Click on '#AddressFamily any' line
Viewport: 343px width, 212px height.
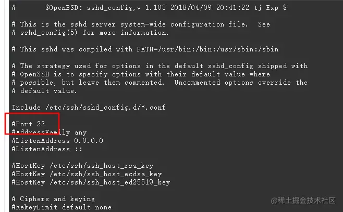(49, 132)
